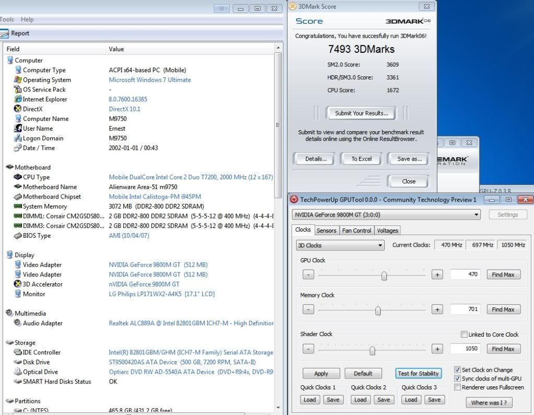Screen dimensions: 534x415
Task: Click the Optical Drive row icon
Action: click(x=18, y=372)
